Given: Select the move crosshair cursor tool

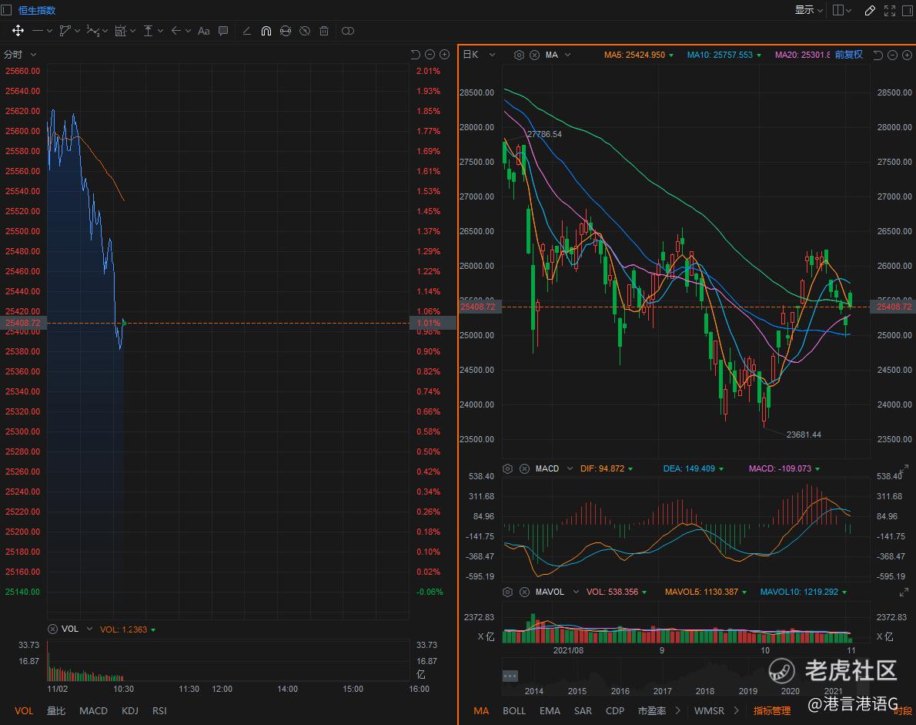Looking at the screenshot, I should [18, 31].
